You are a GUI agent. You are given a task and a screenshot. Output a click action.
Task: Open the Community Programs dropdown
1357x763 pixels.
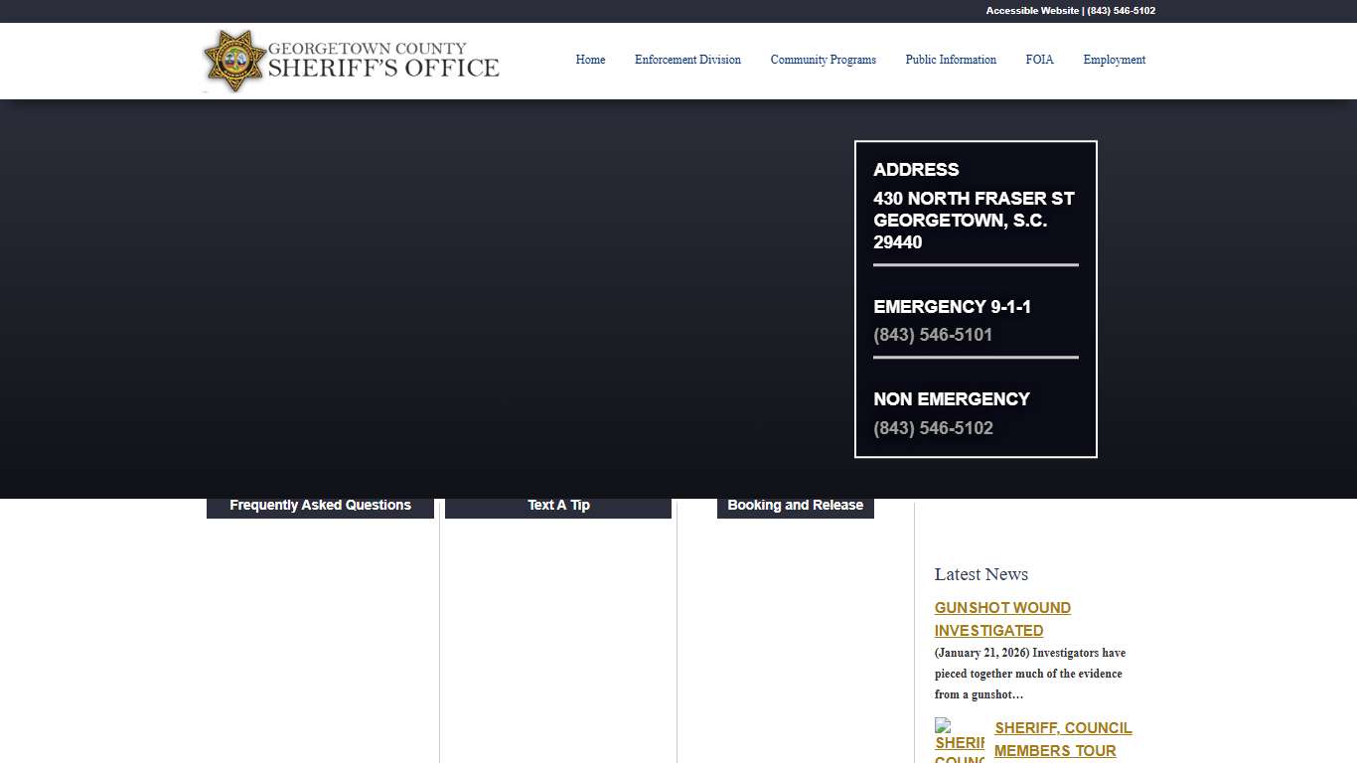823,60
